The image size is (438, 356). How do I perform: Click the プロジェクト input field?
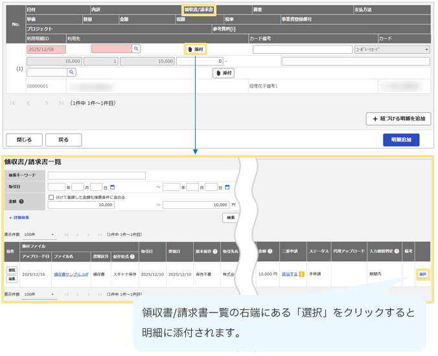tap(47, 73)
